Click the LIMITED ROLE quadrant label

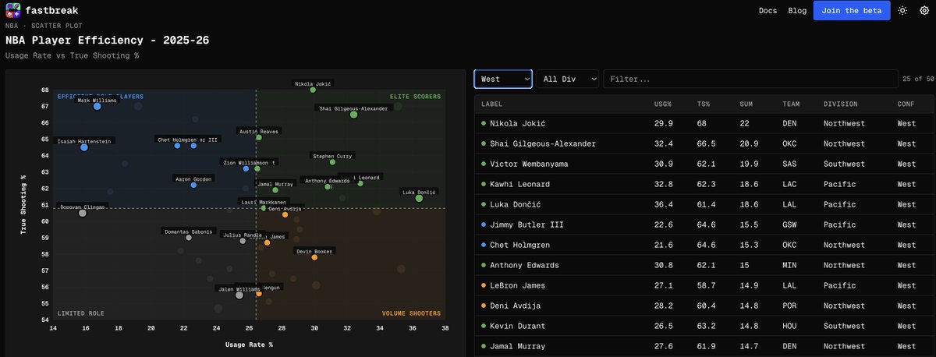[80, 313]
